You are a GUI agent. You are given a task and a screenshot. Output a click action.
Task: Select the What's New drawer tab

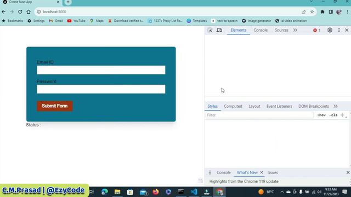pyautogui.click(x=247, y=172)
